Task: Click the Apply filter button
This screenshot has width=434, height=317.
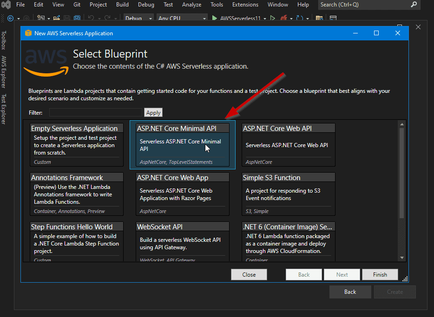Action: (153, 112)
